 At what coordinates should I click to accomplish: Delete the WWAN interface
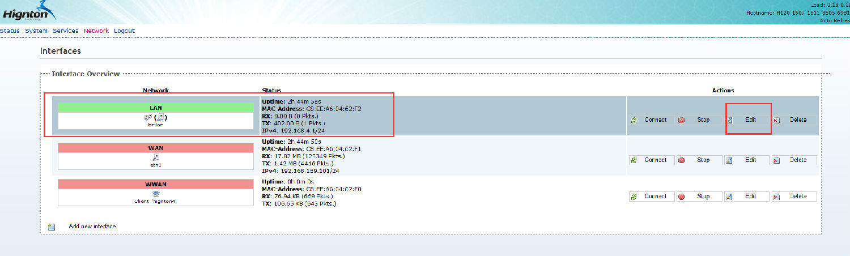coord(797,197)
